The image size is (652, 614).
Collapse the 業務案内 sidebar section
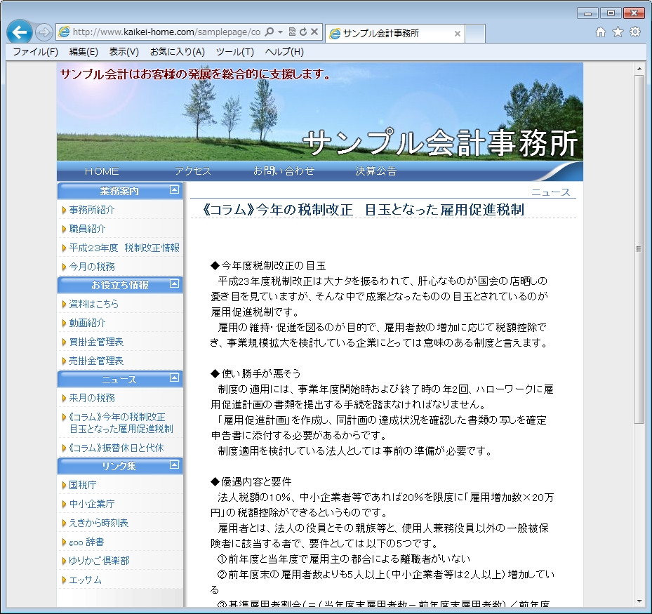point(174,190)
